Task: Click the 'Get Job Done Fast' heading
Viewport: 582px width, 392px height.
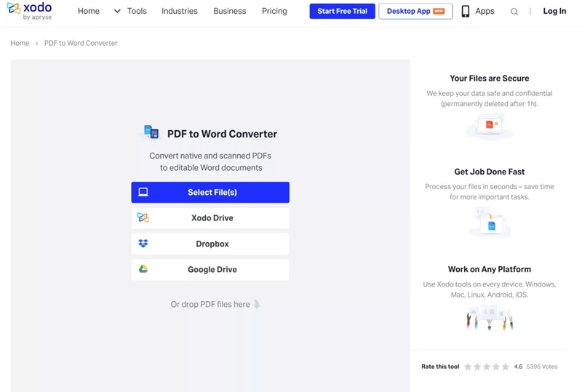Action: pyautogui.click(x=489, y=172)
